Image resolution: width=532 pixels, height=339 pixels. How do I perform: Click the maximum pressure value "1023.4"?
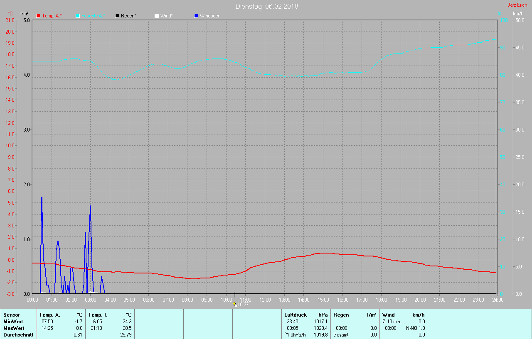pyautogui.click(x=320, y=328)
